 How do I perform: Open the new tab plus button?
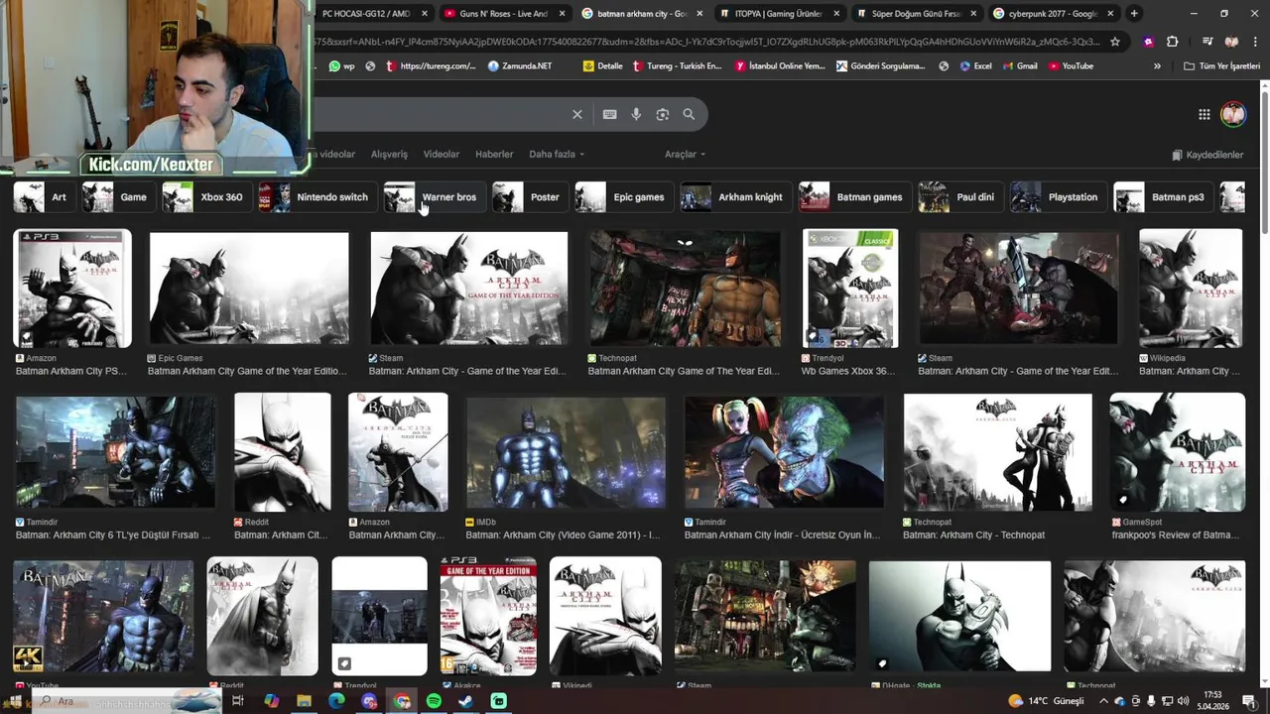pos(1134,13)
